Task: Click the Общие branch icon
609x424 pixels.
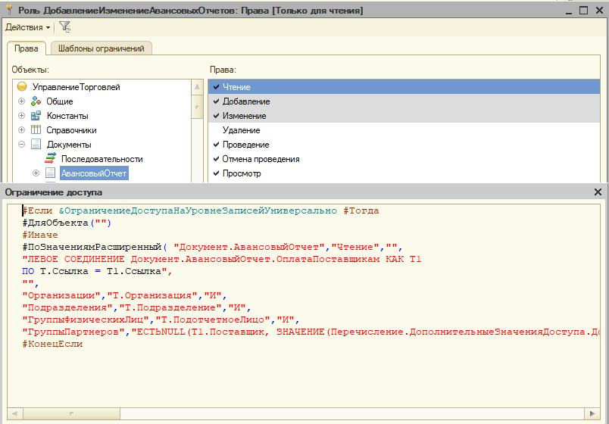Action: (x=36, y=101)
